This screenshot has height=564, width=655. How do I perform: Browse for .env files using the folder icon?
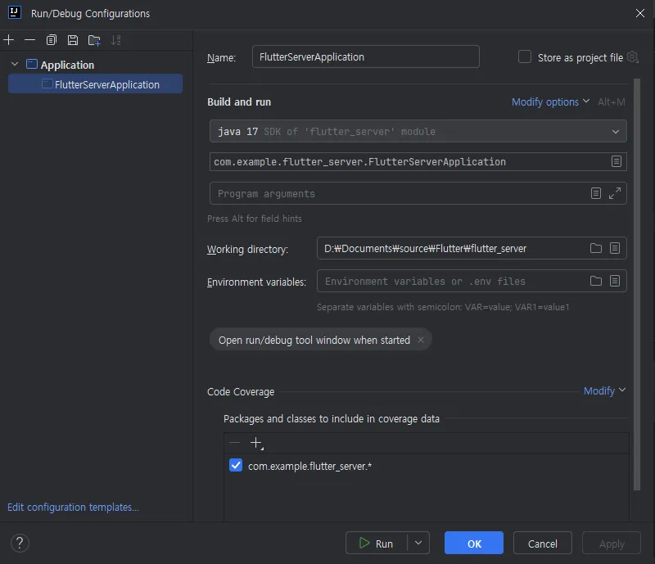[596, 281]
